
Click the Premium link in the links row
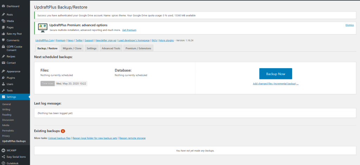click(60, 40)
